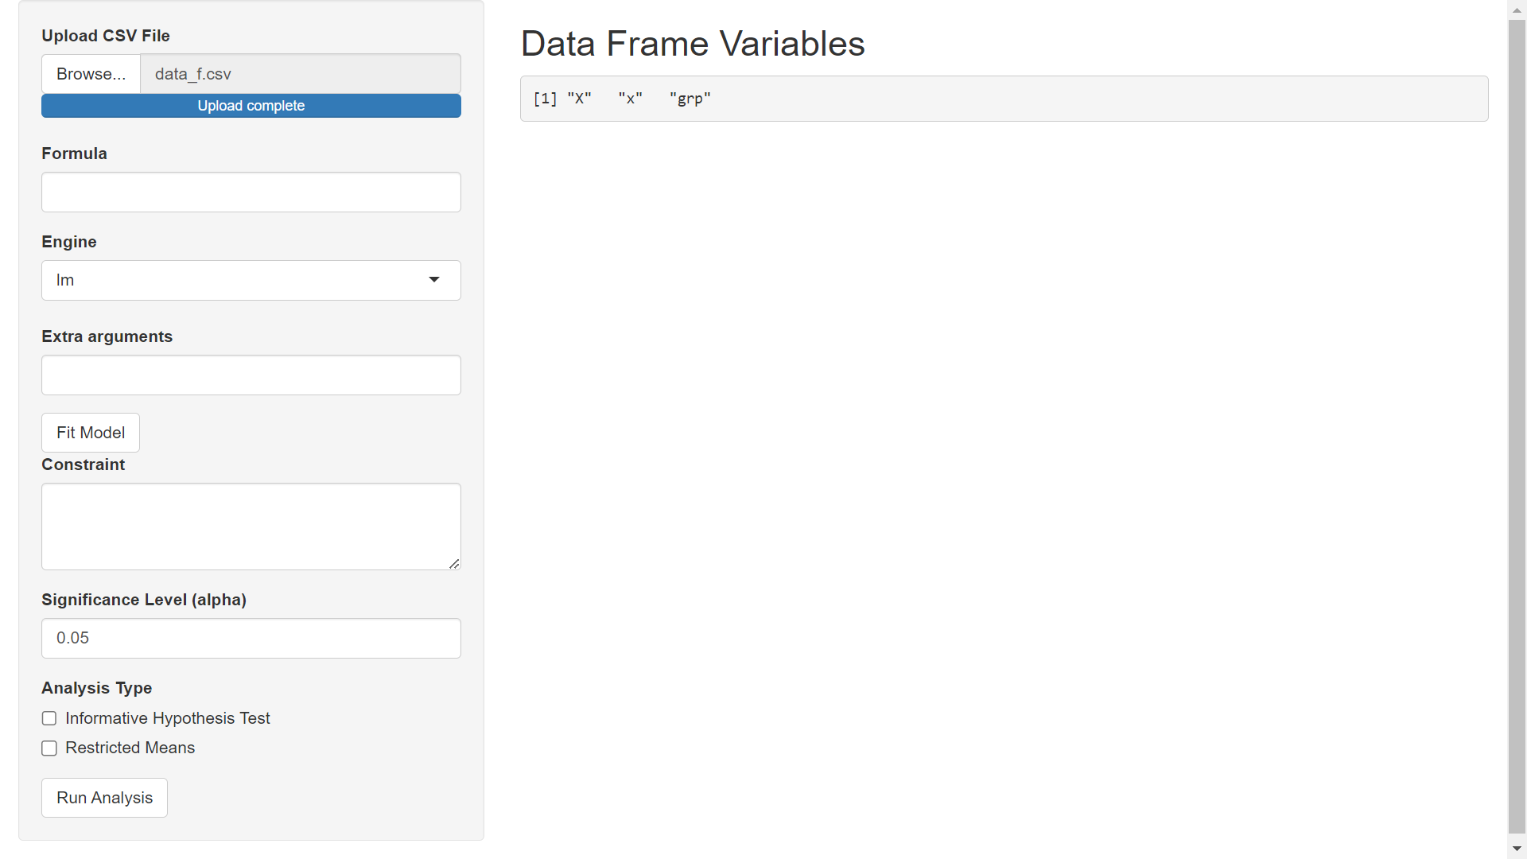
Task: Click the Restricted Means label text
Action: (130, 748)
